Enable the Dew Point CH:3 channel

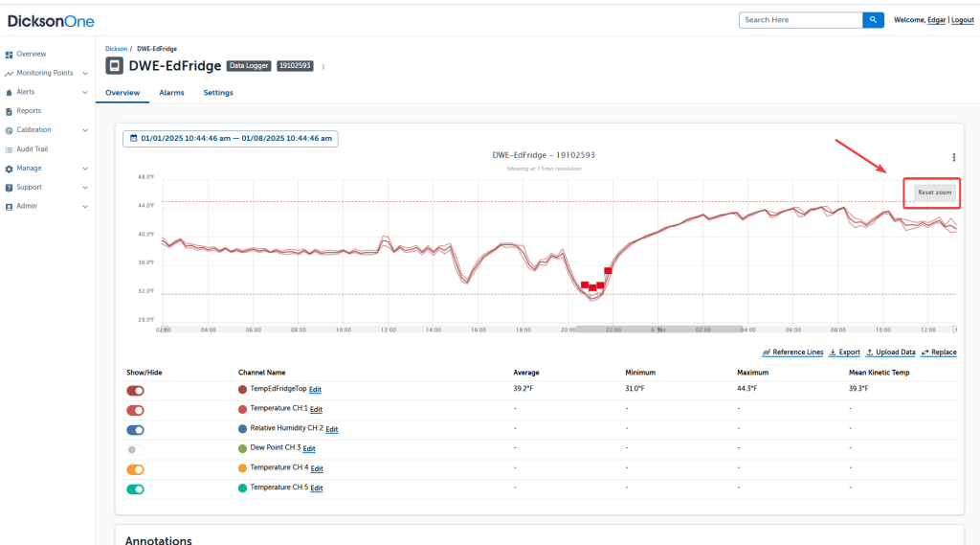pos(135,449)
